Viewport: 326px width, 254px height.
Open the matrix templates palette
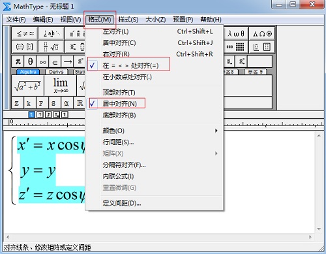[236, 47]
